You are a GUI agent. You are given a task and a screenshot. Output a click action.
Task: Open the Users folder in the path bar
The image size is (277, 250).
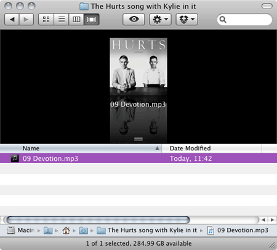[48, 230]
